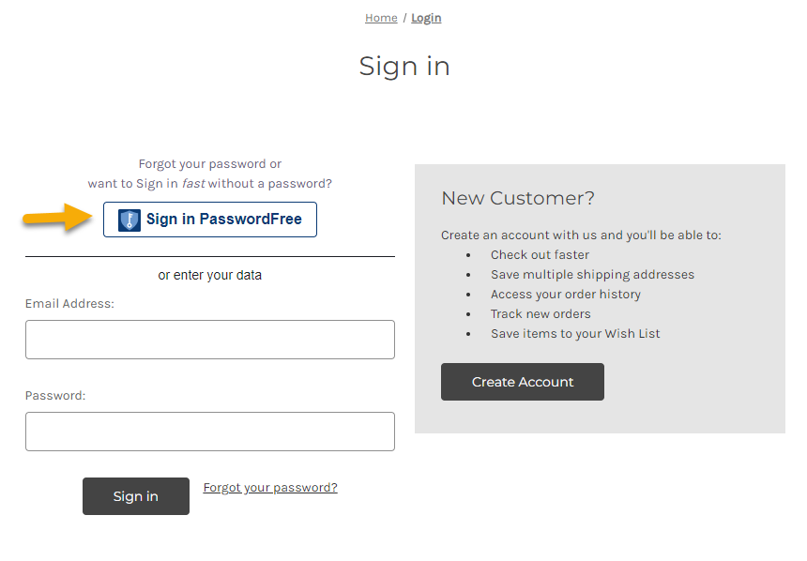Click 'Track new orders' bullet text

[541, 314]
